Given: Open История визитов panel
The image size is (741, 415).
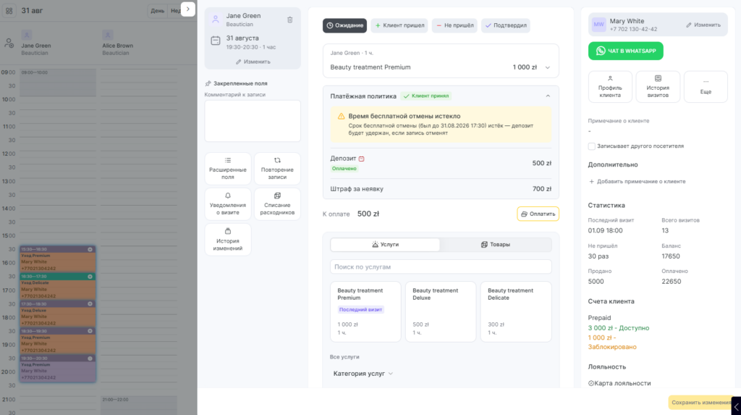Looking at the screenshot, I should pyautogui.click(x=658, y=87).
